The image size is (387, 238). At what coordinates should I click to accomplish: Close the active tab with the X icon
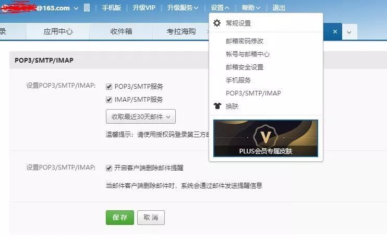click(335, 32)
